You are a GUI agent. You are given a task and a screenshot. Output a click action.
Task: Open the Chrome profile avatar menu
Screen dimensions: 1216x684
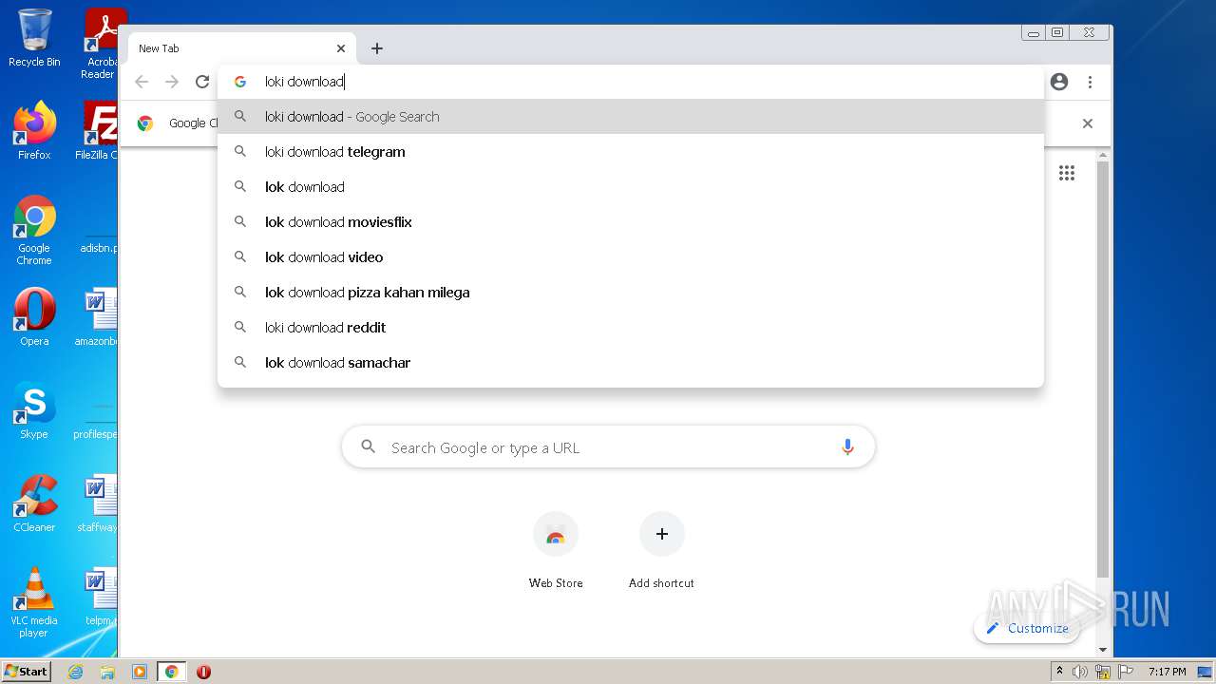(x=1059, y=82)
